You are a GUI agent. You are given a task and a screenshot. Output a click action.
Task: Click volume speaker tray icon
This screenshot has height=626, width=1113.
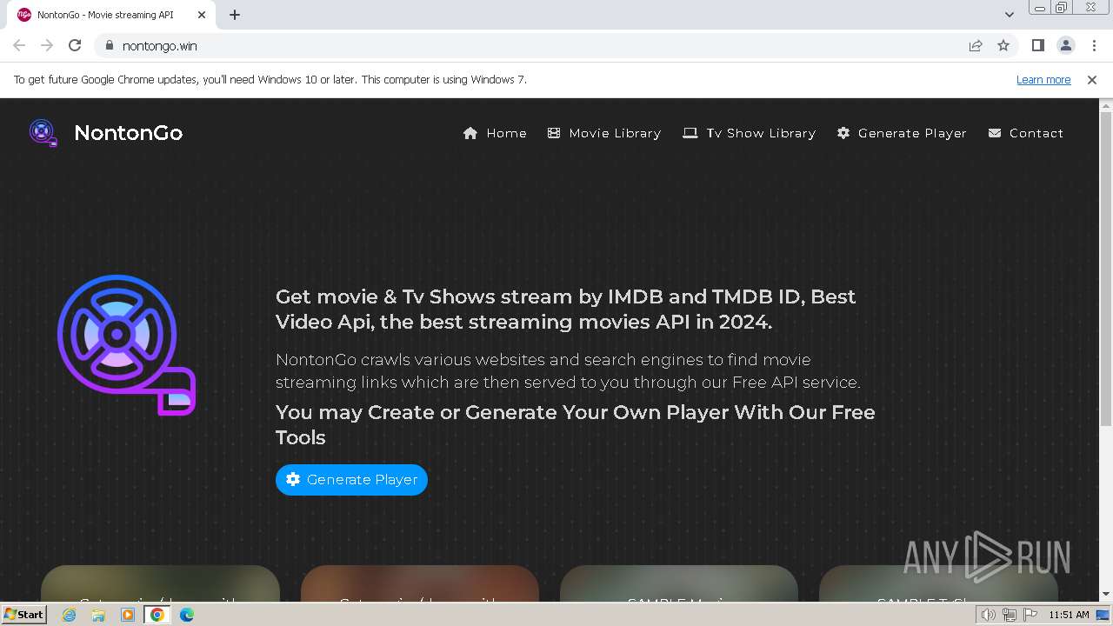click(988, 615)
